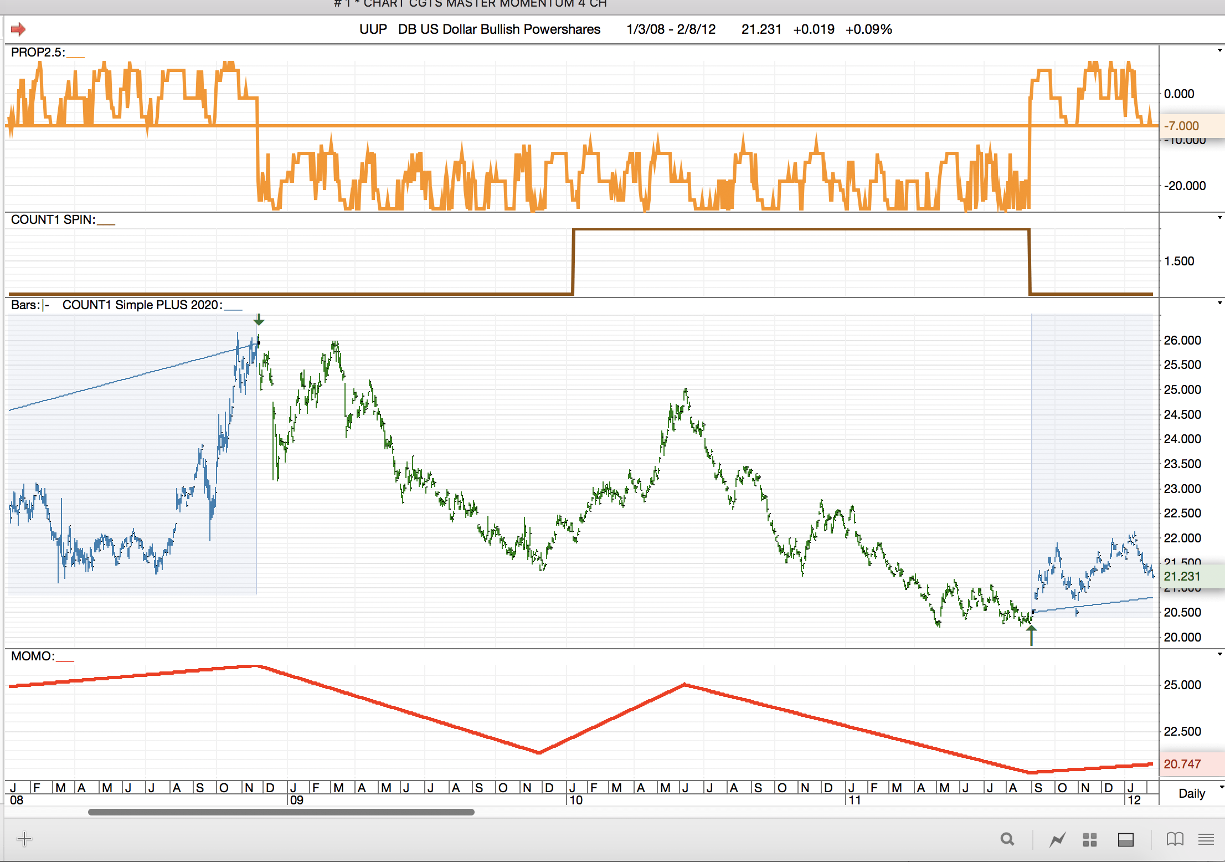The image size is (1225, 862).
Task: Expand PROP2.5 pane scale dropdown triangle
Action: 1219,50
